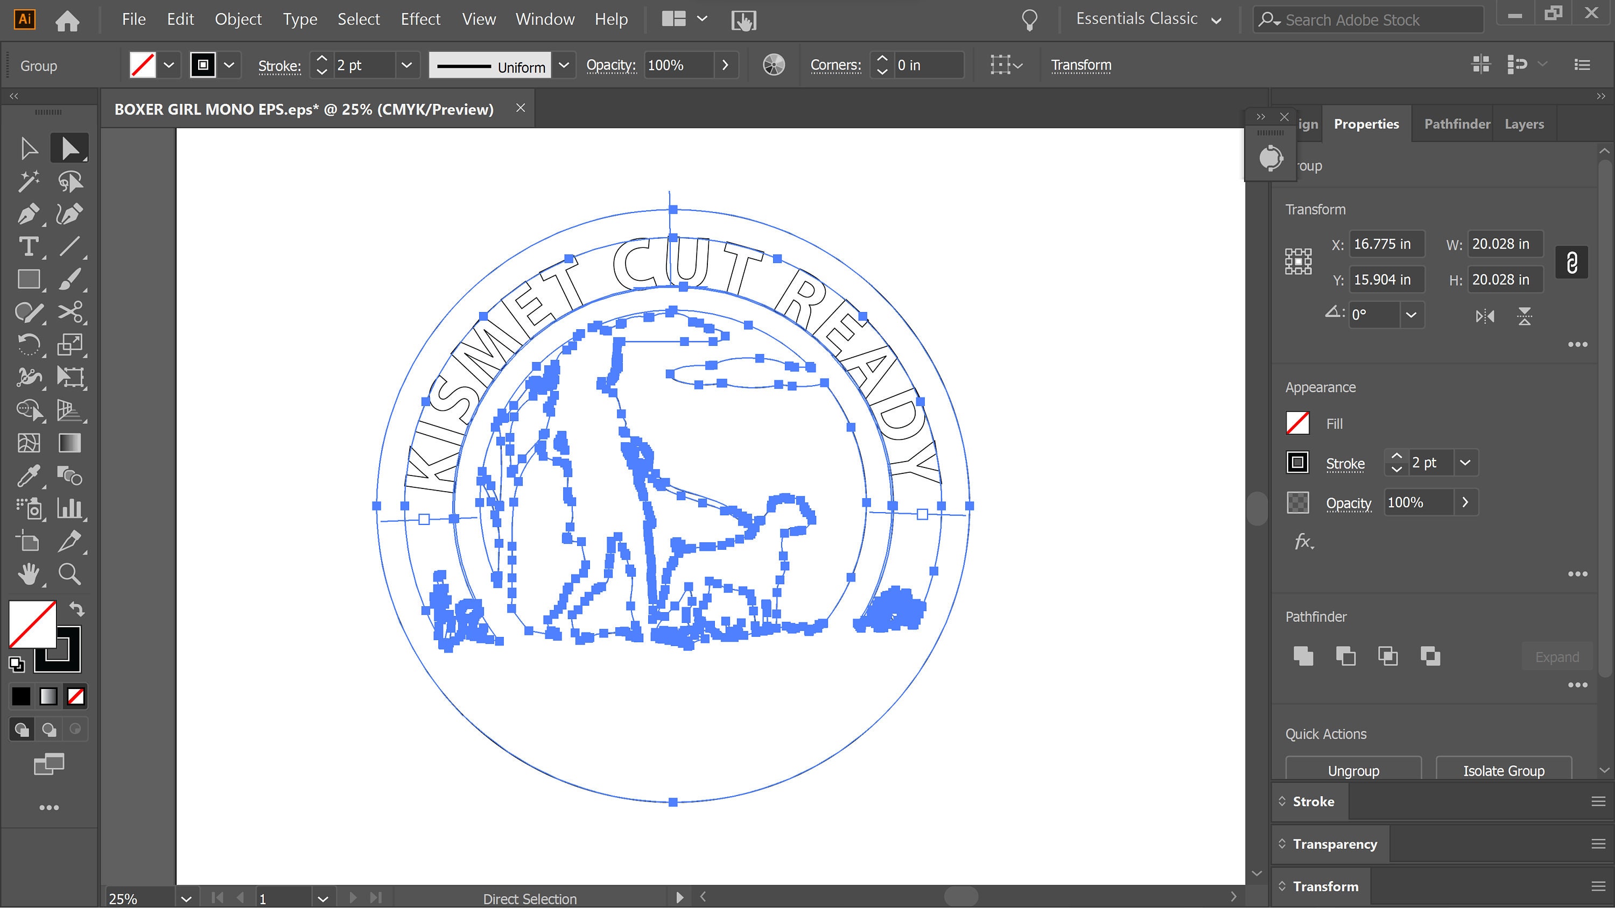Open the Effect menu

(x=420, y=19)
